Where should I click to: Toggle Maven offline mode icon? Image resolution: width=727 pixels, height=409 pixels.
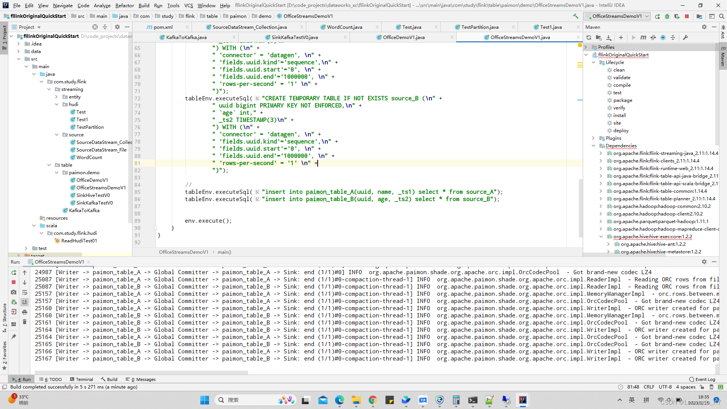click(653, 37)
